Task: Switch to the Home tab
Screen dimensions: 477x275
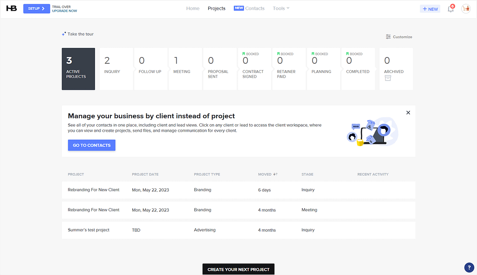Action: click(192, 8)
